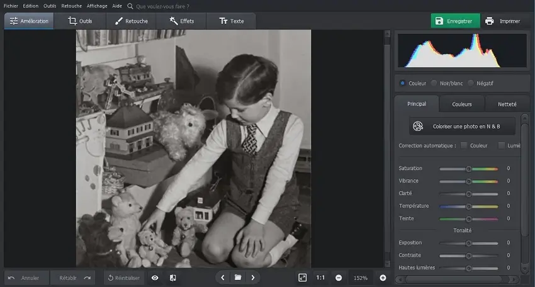
Task: Click the Tonalité section label
Action: pyautogui.click(x=463, y=230)
